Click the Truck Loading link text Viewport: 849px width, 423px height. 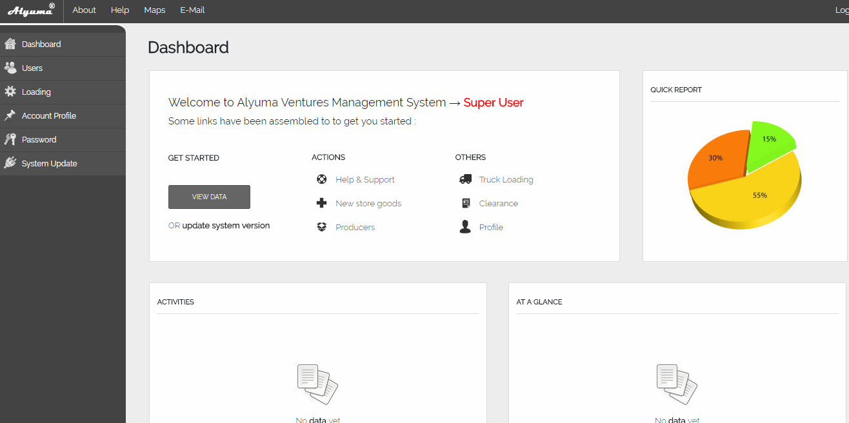point(505,179)
